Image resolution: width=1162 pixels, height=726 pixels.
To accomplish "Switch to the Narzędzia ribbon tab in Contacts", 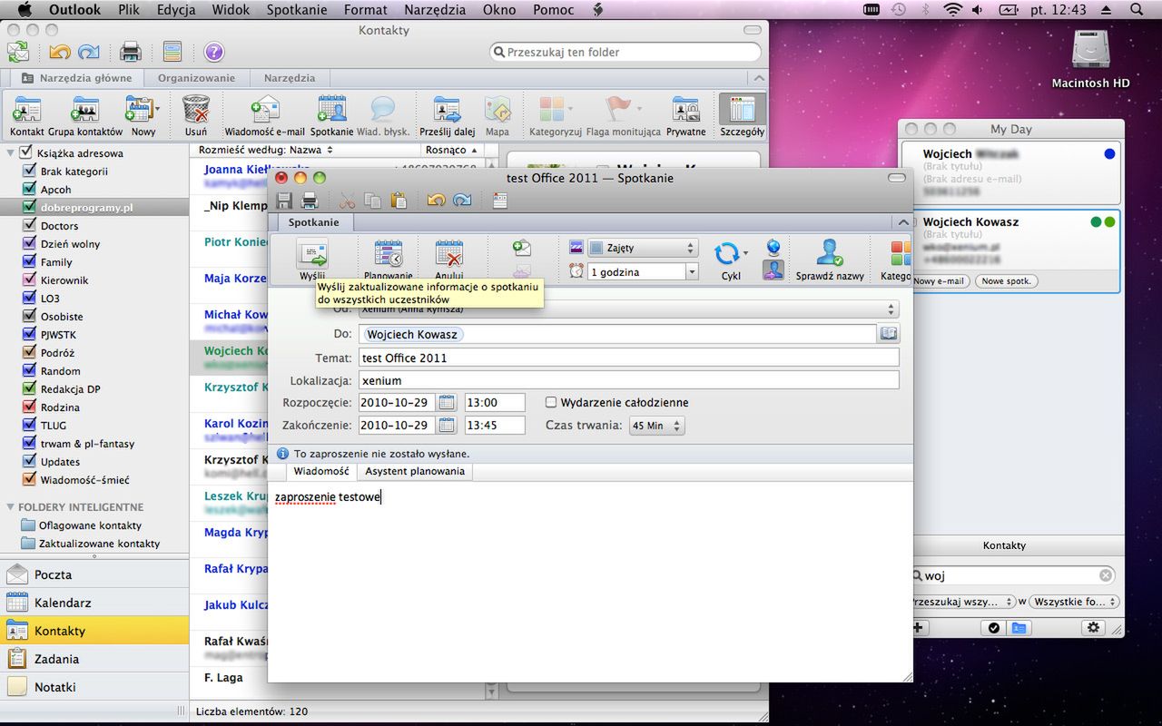I will [290, 78].
